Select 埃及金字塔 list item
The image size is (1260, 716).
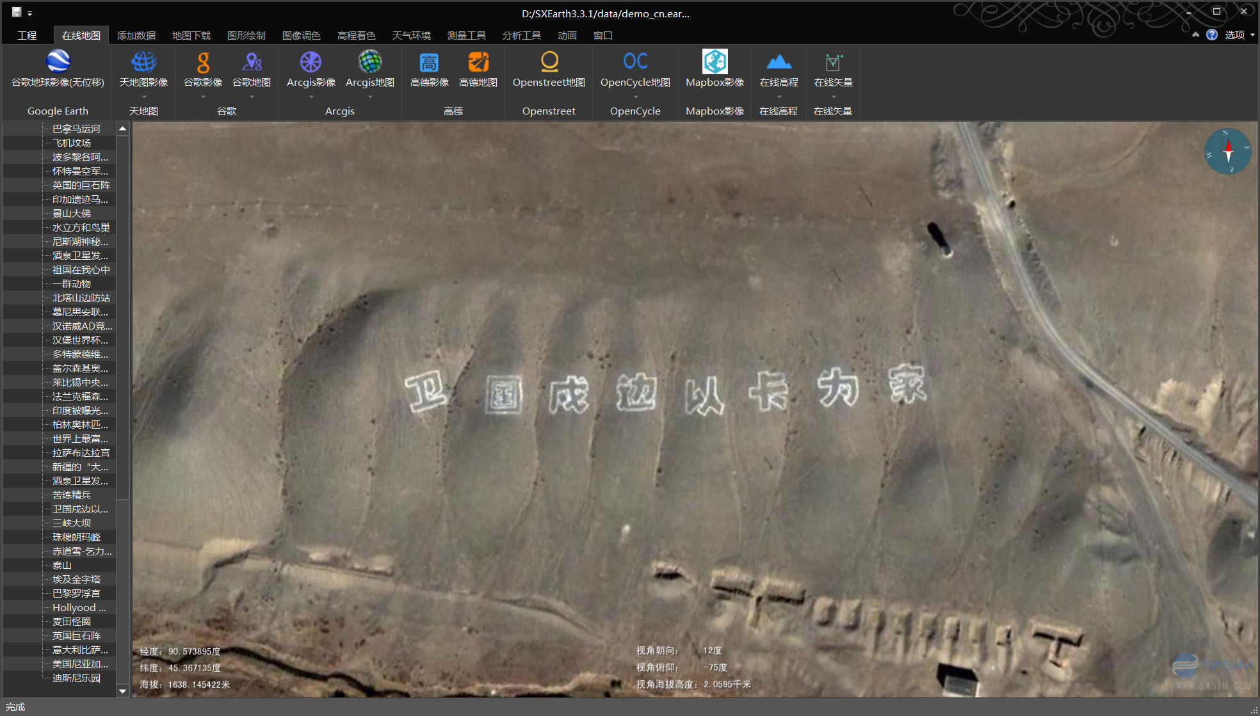(76, 579)
